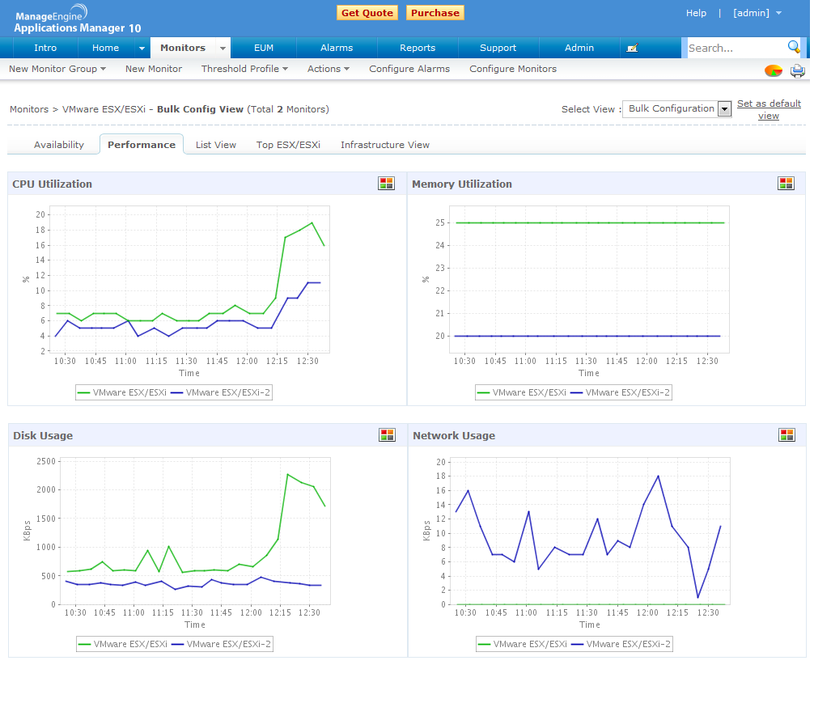Open the Alarms menu tab

pos(337,48)
